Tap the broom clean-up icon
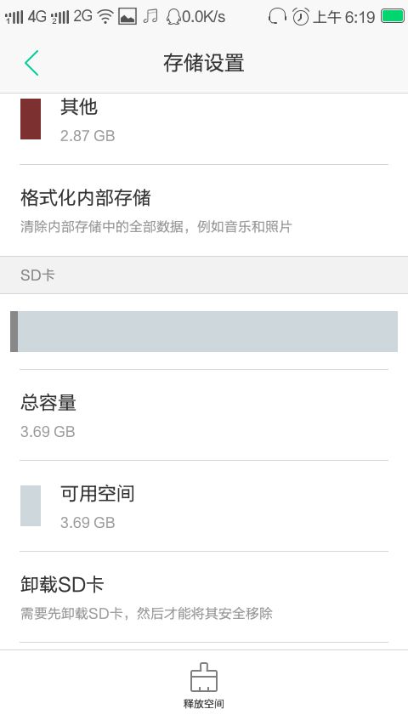408x726 pixels. (x=204, y=677)
